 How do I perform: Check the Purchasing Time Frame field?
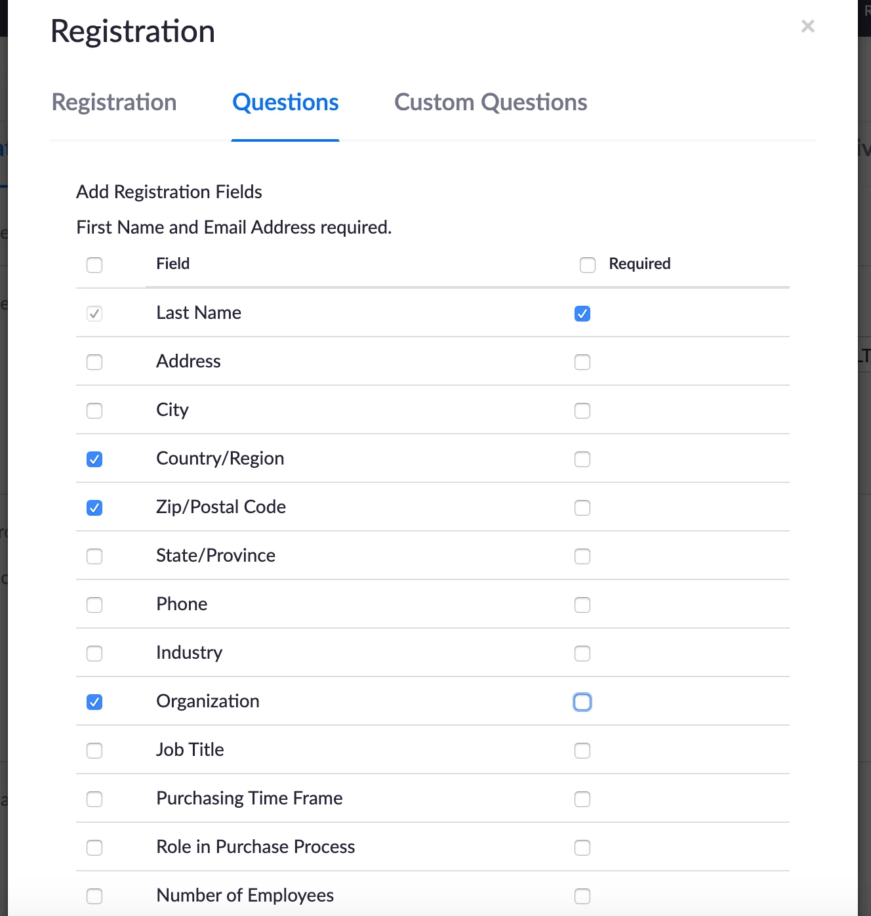[x=94, y=799]
